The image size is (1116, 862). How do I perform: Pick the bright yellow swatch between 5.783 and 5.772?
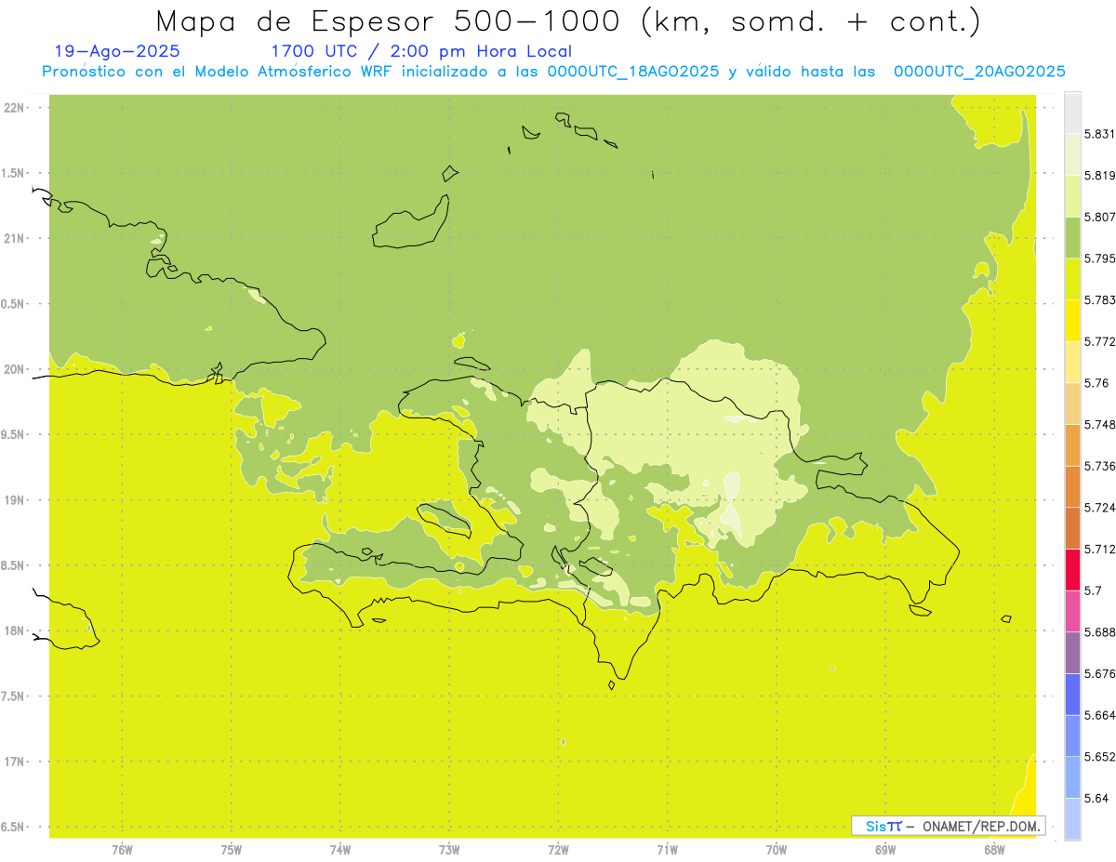pyautogui.click(x=1072, y=320)
